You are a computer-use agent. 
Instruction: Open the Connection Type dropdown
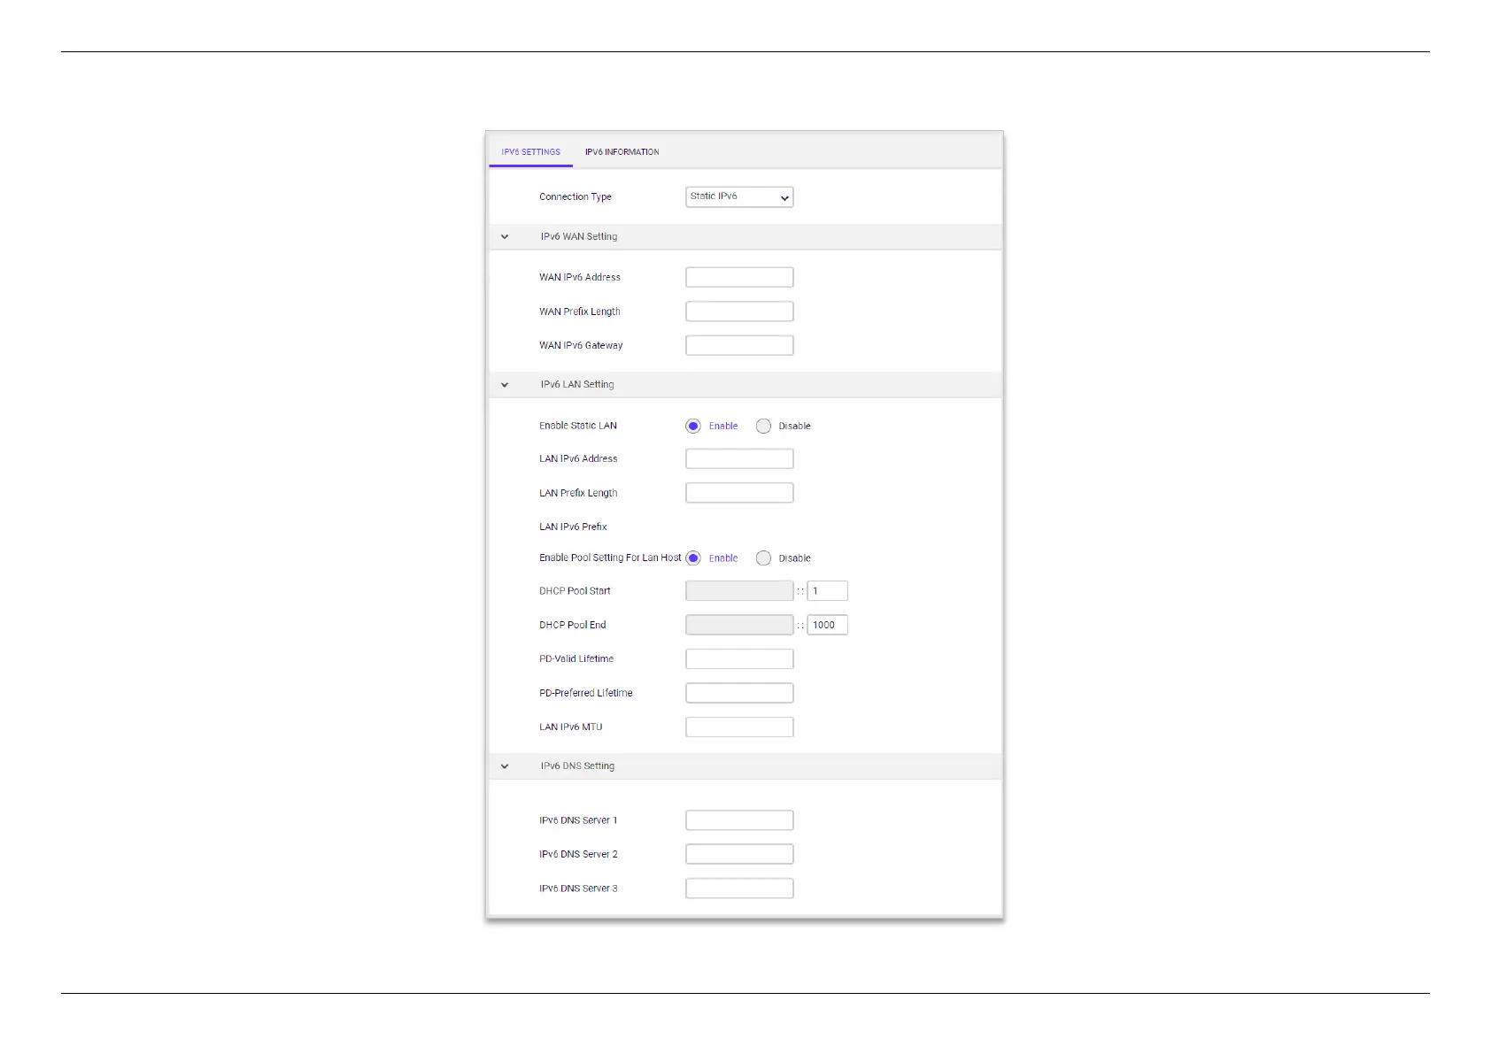pyautogui.click(x=739, y=196)
